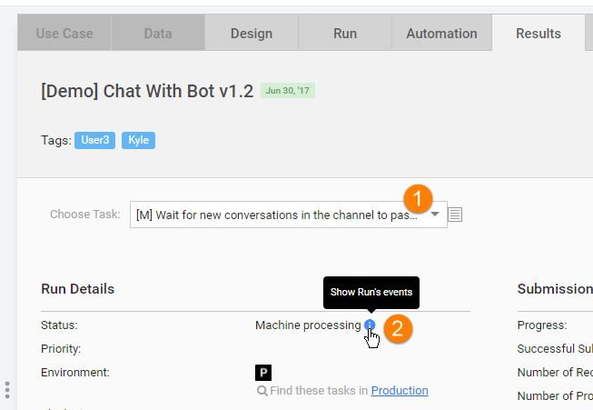Select the Run tab
This screenshot has width=593, height=410.
tap(345, 34)
